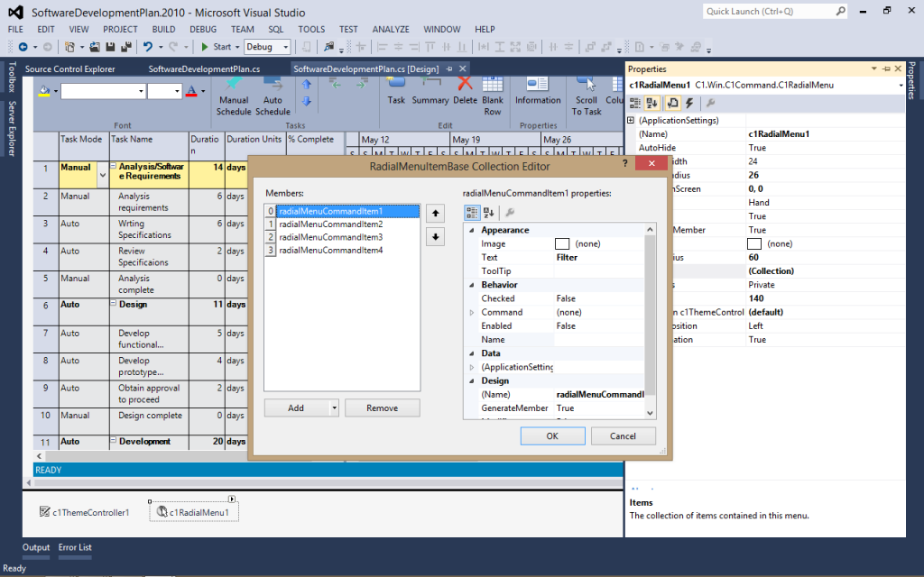Open the Error List tab
924x577 pixels.
pos(75,547)
